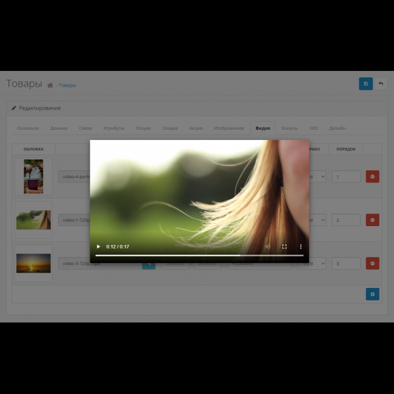Open format dropdown for the second video

pos(318,220)
